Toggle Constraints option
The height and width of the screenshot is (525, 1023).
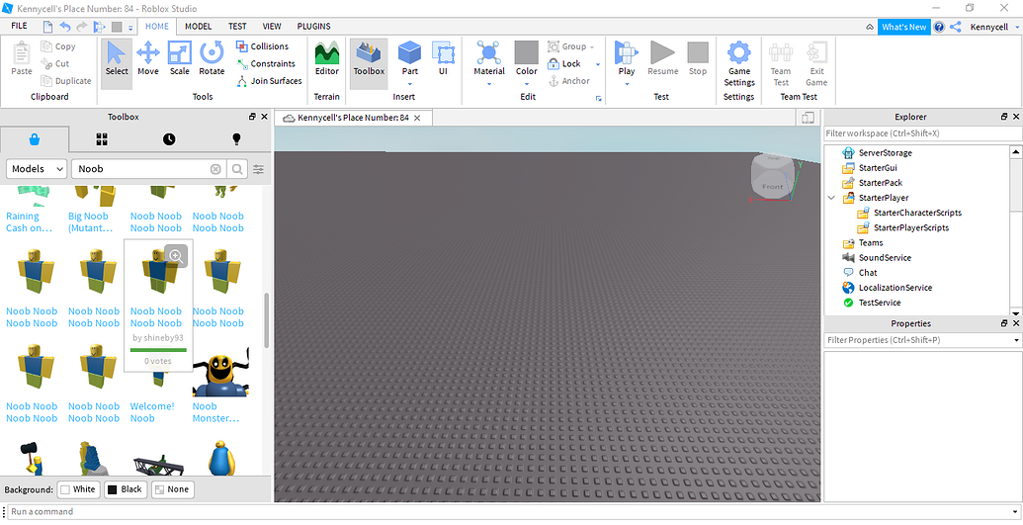[x=266, y=63]
